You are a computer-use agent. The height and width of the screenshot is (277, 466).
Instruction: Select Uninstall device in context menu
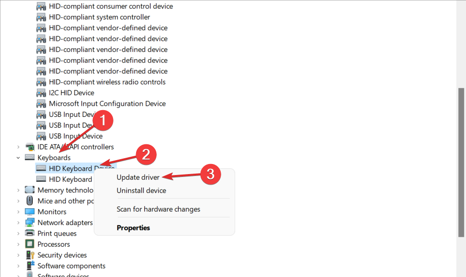(141, 190)
